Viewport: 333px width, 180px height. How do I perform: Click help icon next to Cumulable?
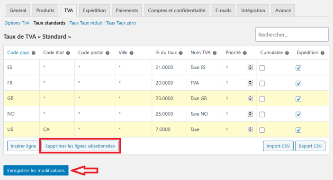click(287, 53)
